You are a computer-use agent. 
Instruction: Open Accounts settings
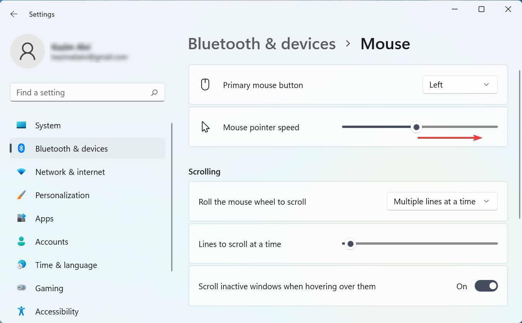click(x=21, y=242)
